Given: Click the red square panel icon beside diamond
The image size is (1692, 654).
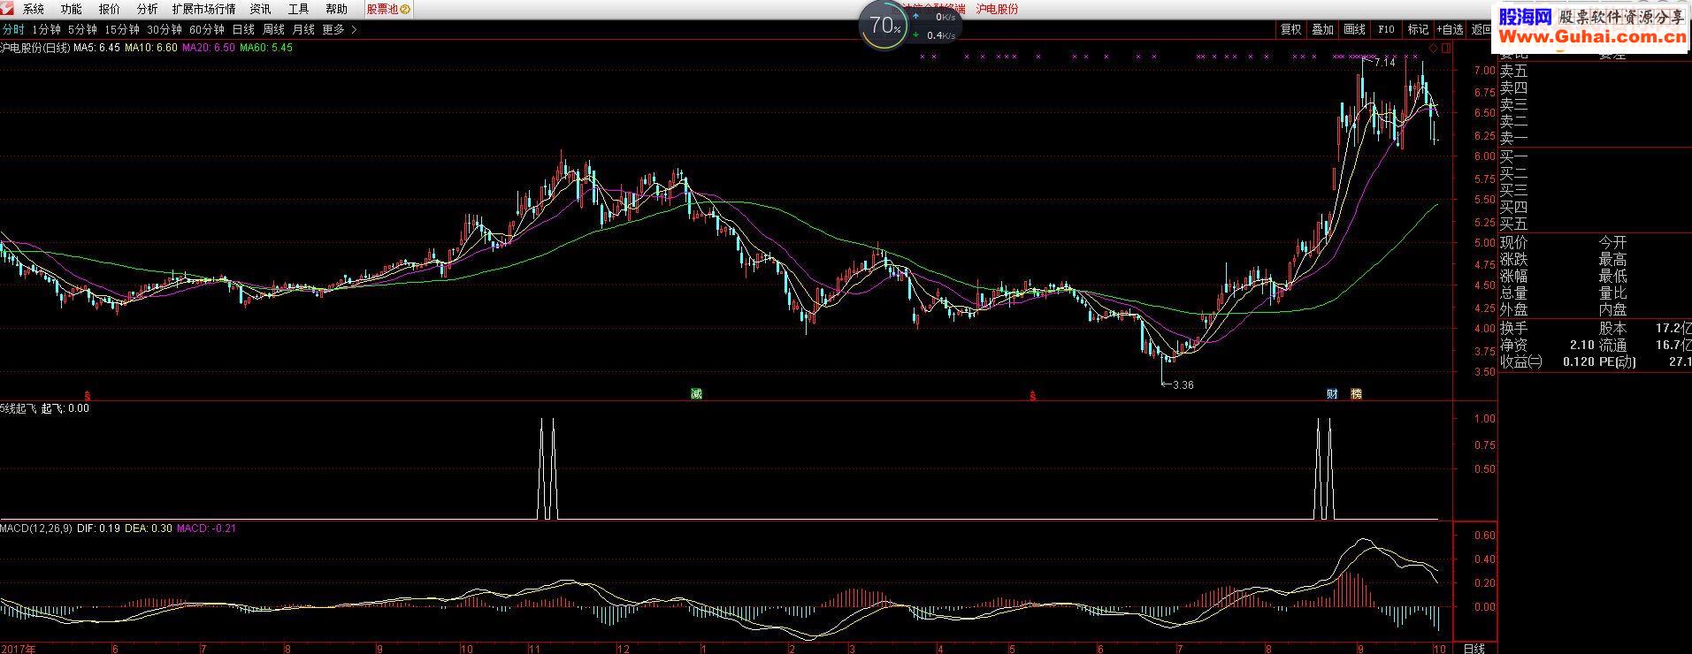Looking at the screenshot, I should 1446,48.
